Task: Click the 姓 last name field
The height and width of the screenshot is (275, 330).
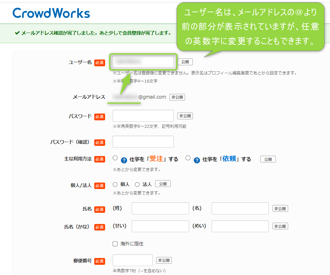Action: 160,208
